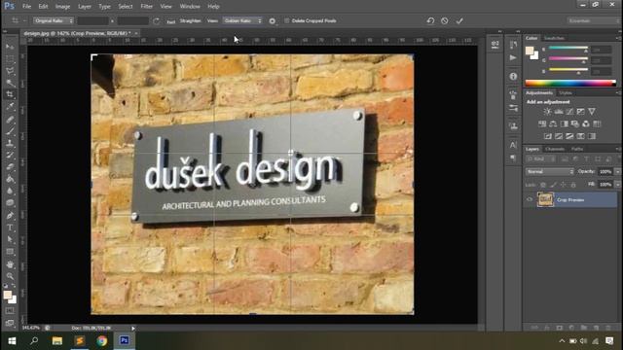Add a Color Balance adjustment
This screenshot has height=350, width=623.
click(x=553, y=124)
